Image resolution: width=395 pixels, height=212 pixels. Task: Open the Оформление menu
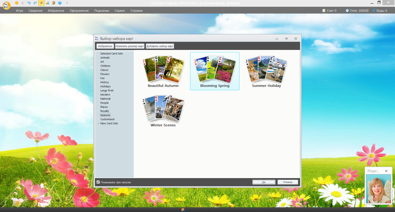[79, 10]
